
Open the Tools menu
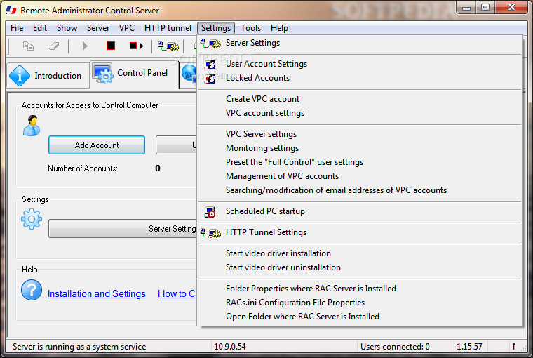(x=251, y=28)
